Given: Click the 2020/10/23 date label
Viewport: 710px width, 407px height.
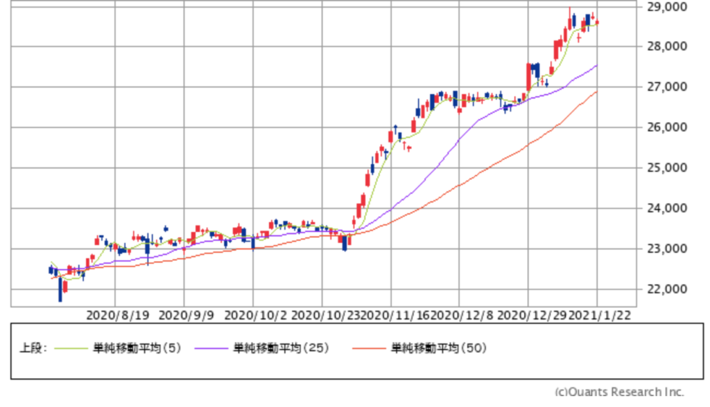Looking at the screenshot, I should [325, 315].
